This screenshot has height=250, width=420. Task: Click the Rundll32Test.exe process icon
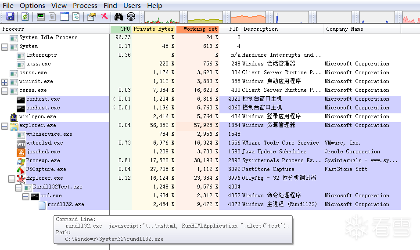[28, 188]
